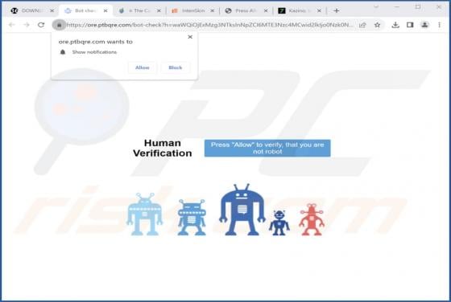Block notifications in the permission popup
Viewport: 451px width, 302px height.
(x=176, y=67)
